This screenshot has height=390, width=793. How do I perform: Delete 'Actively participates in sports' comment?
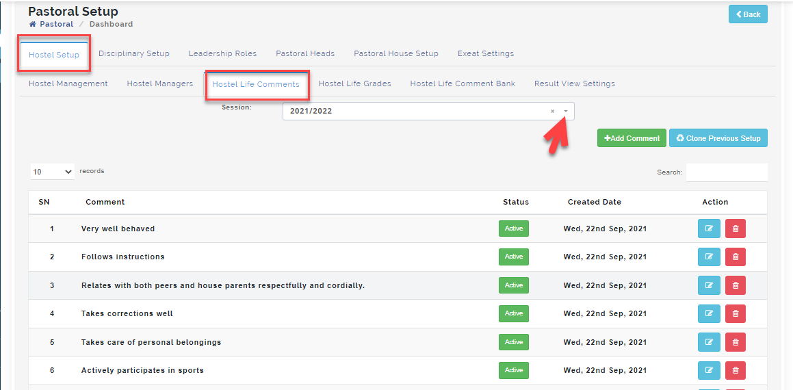(736, 370)
